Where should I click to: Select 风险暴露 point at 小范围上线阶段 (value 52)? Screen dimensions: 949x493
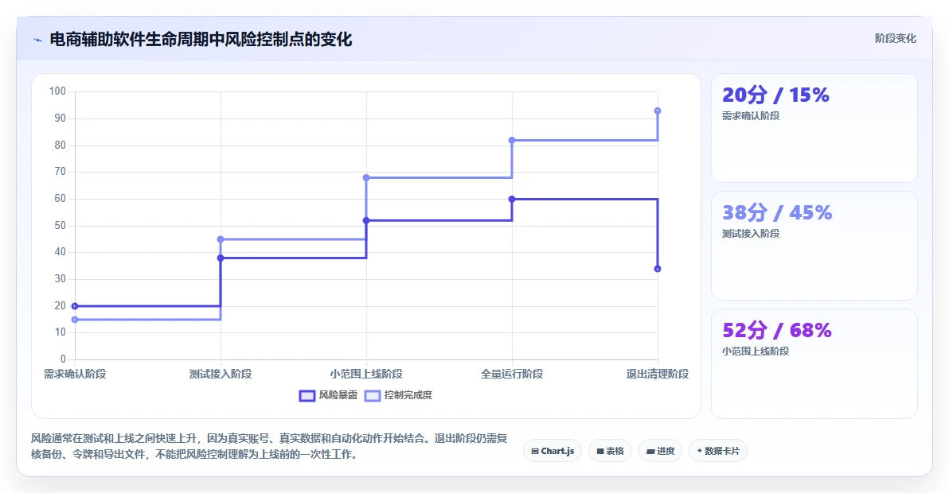(366, 220)
